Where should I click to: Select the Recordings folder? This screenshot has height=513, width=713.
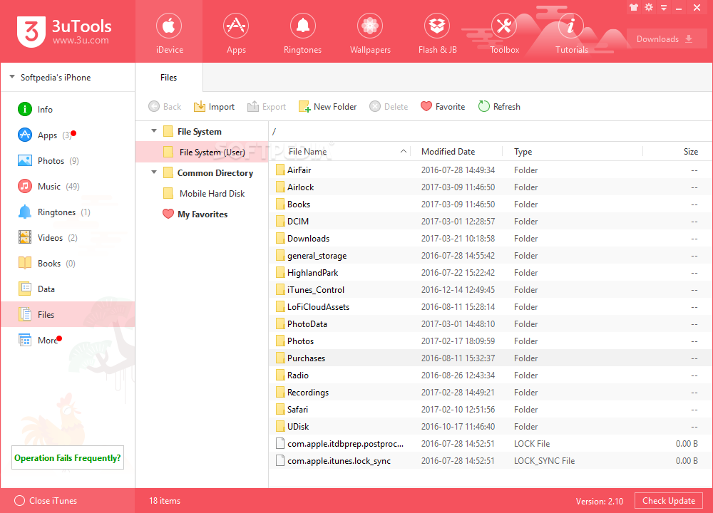coord(491,393)
